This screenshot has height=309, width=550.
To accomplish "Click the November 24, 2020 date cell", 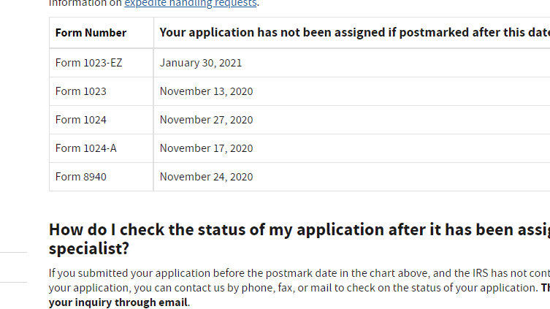I will click(x=206, y=177).
